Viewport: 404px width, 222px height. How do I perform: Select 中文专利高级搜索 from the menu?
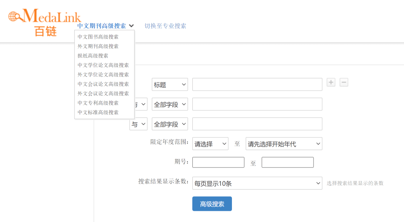98,103
